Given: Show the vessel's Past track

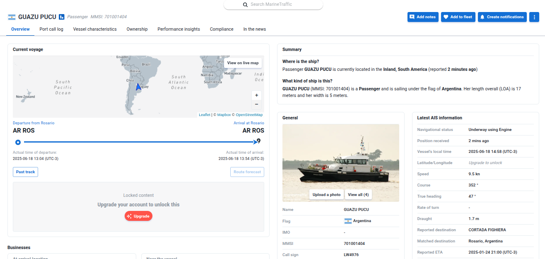Looking at the screenshot, I should (25, 172).
